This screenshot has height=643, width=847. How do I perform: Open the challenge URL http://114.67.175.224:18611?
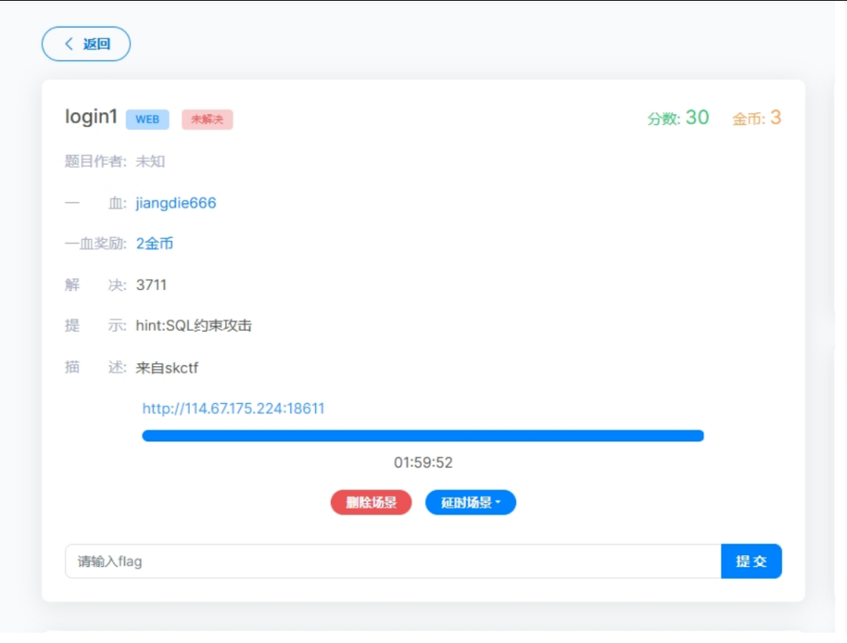point(233,409)
